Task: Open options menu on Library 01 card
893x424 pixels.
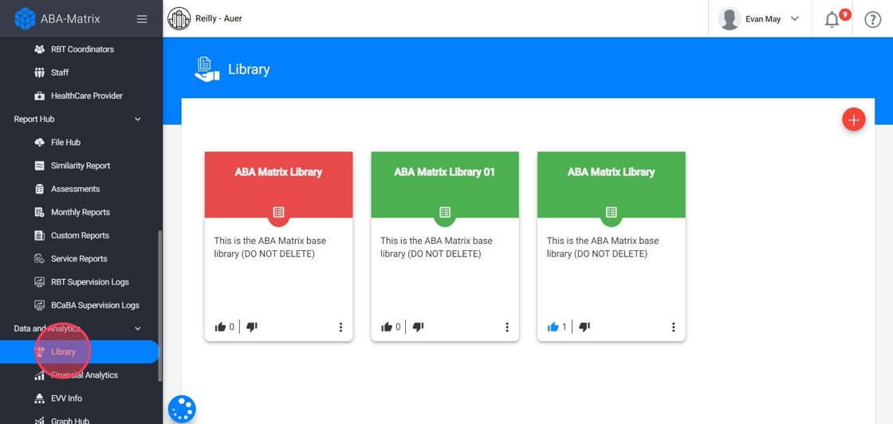Action: [507, 328]
